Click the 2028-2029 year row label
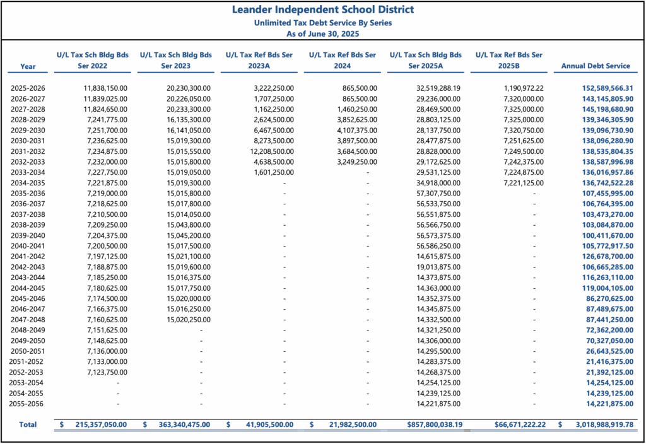The height and width of the screenshot is (444, 646). [x=28, y=120]
